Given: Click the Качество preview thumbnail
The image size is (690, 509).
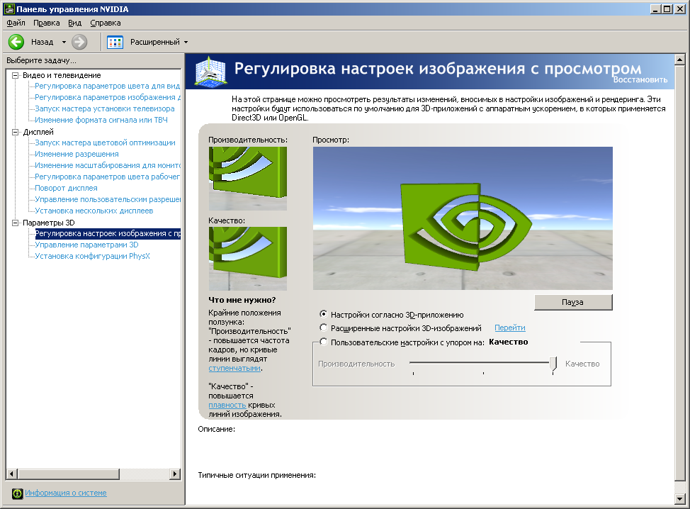Looking at the screenshot, I should coord(248,258).
